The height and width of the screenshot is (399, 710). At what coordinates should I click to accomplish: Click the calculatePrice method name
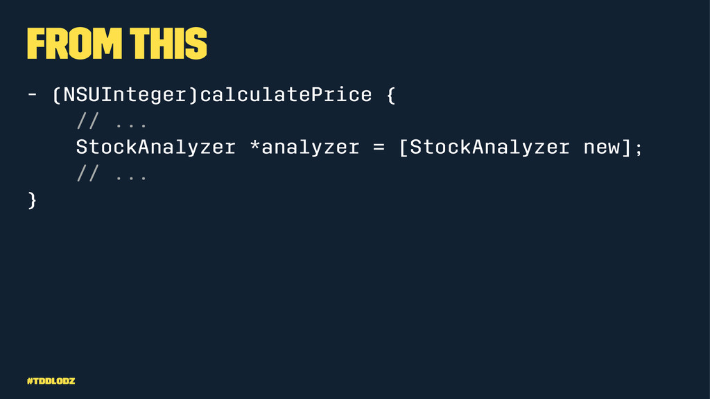point(286,94)
